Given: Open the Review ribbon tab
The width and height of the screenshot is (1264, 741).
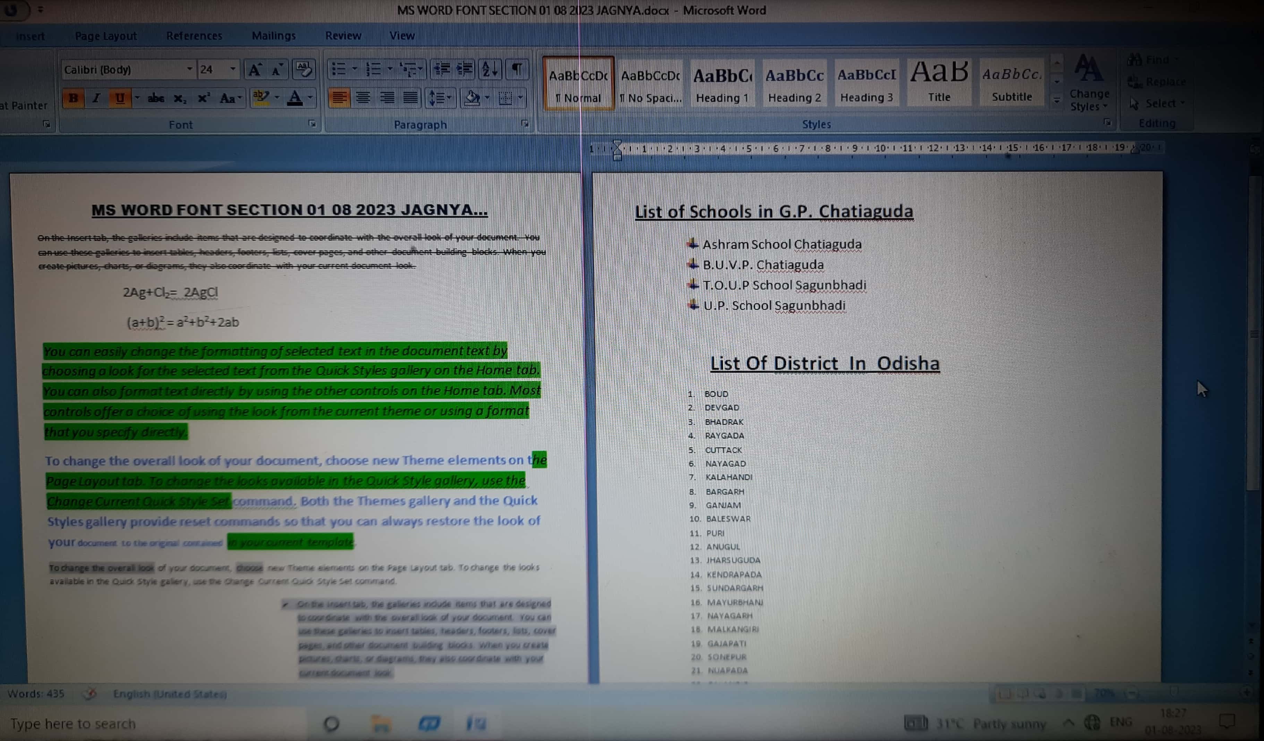Looking at the screenshot, I should 343,36.
